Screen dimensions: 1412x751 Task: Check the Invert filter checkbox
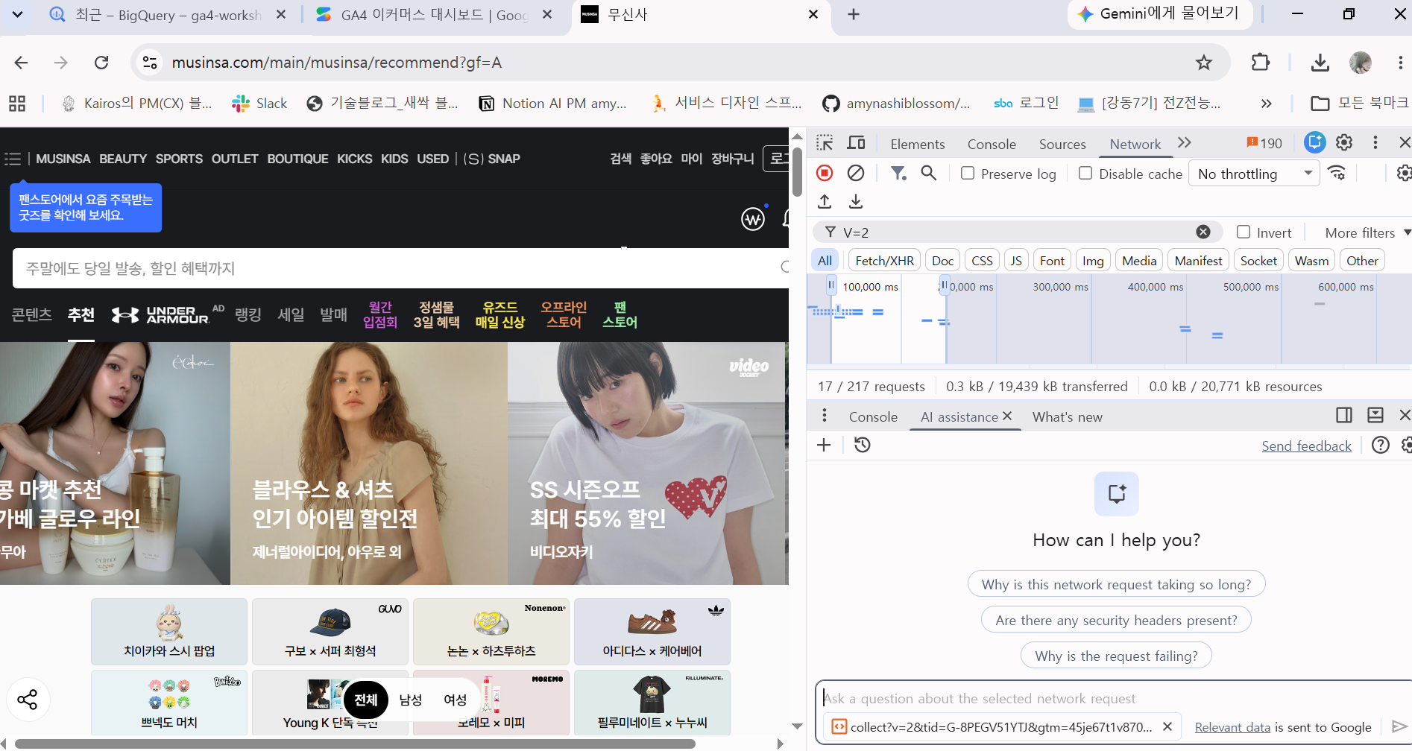1244,232
